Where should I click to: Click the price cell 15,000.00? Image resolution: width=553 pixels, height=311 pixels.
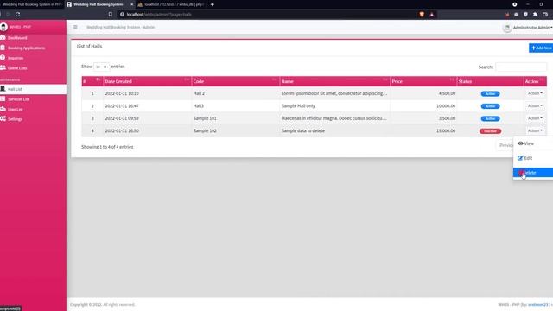coord(423,130)
